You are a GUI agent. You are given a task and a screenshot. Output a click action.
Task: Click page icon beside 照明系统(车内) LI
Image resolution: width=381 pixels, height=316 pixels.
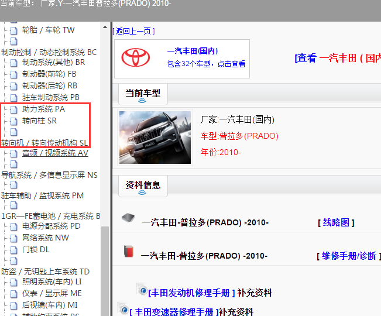pyautogui.click(x=14, y=282)
